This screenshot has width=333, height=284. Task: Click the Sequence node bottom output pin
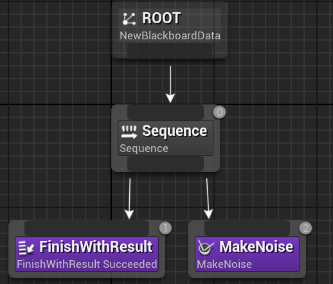165,164
